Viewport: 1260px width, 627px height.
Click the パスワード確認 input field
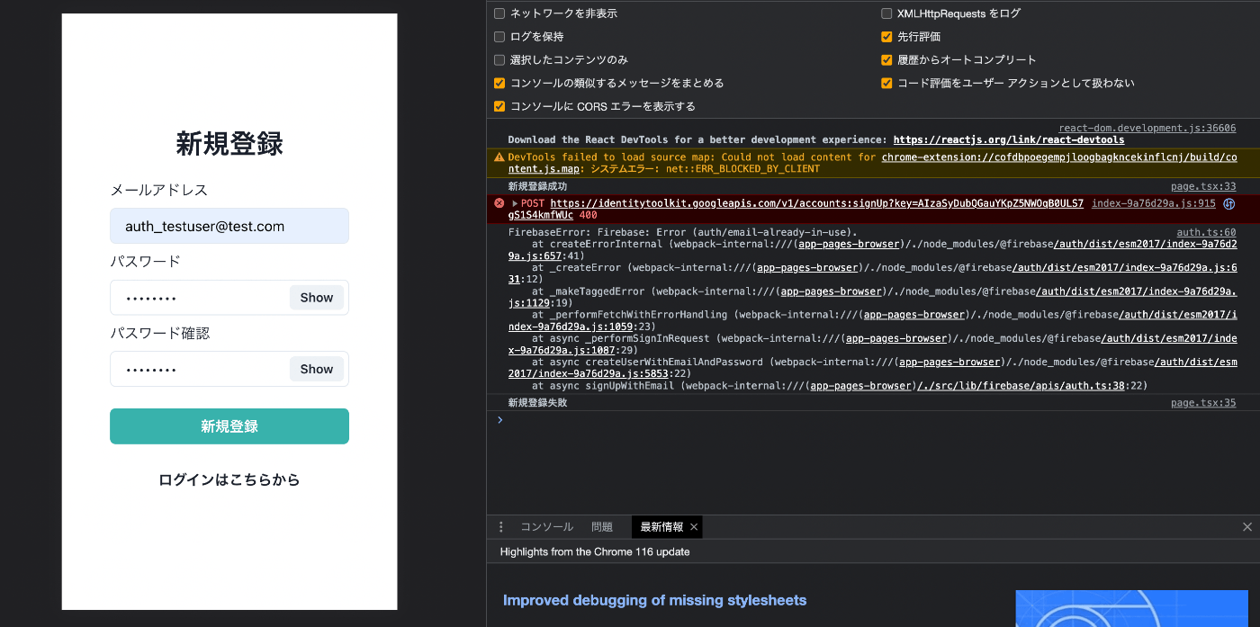click(229, 369)
